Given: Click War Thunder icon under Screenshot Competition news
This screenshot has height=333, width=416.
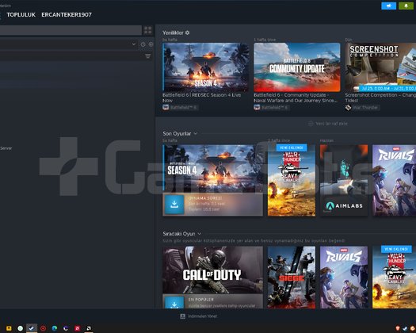Looking at the screenshot, I should click(x=348, y=107).
